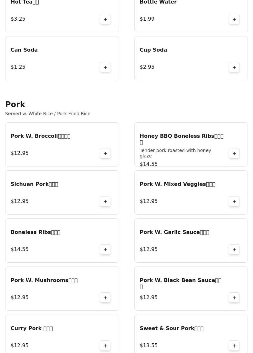This screenshot has height=353, width=253.
Task: Add Pork W. Garlic Sauce
Action: click(234, 250)
